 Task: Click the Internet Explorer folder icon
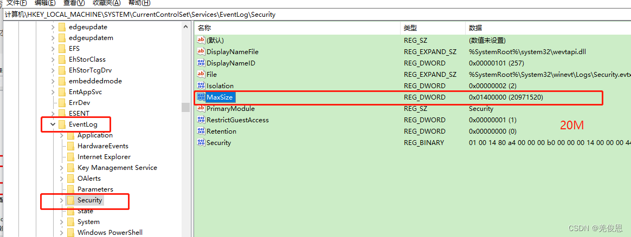pyautogui.click(x=70, y=157)
